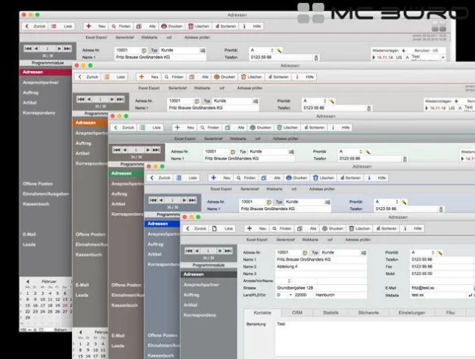Open the Statistik tab
475x359 pixels.
tap(331, 312)
